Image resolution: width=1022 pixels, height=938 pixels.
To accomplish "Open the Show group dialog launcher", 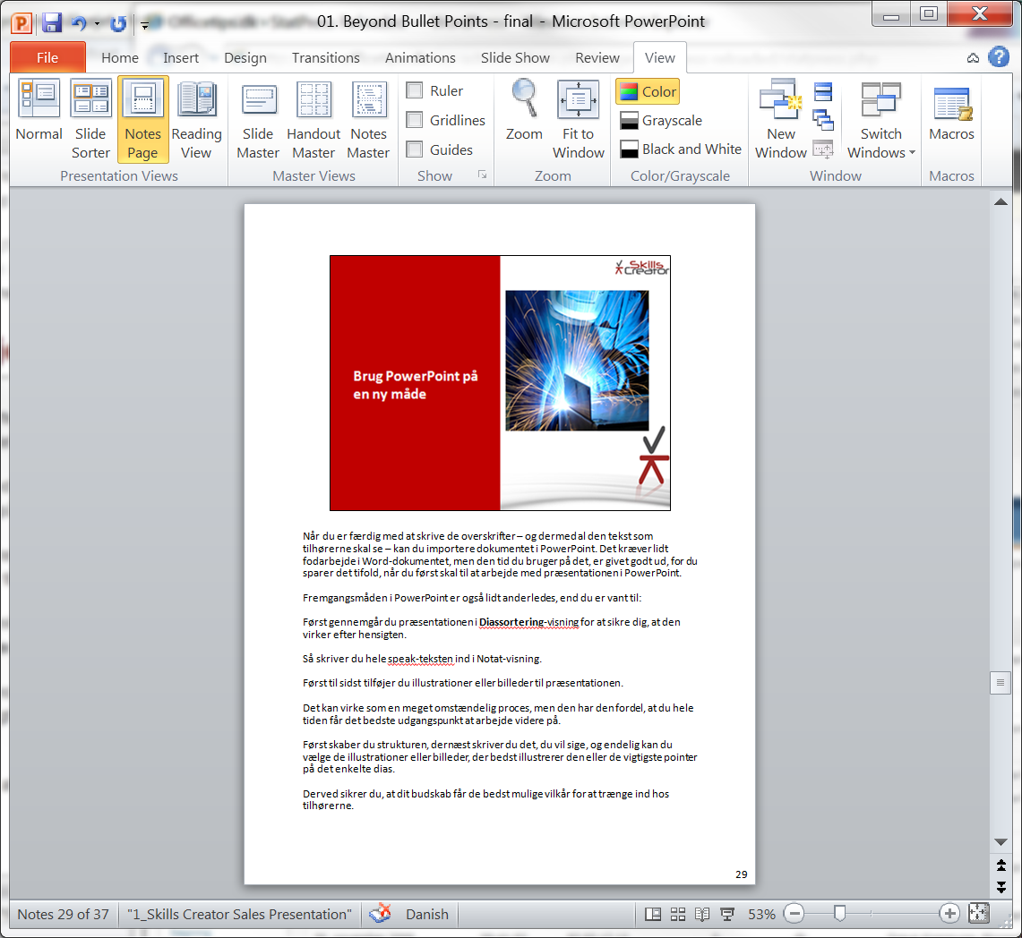I will (482, 175).
